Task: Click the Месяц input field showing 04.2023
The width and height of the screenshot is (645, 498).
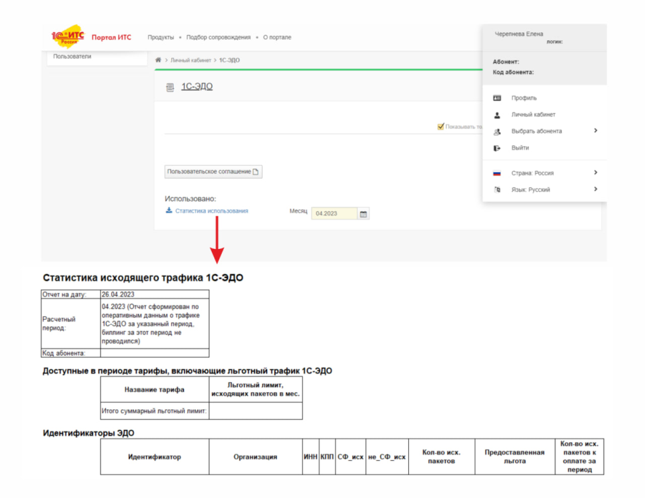Action: tap(334, 214)
